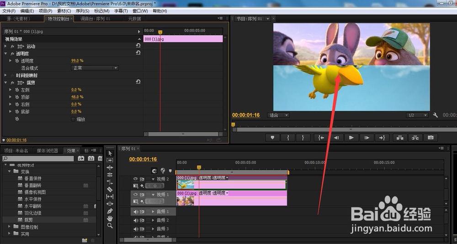Select the Rolling Edit tool

pyautogui.click(x=110, y=175)
